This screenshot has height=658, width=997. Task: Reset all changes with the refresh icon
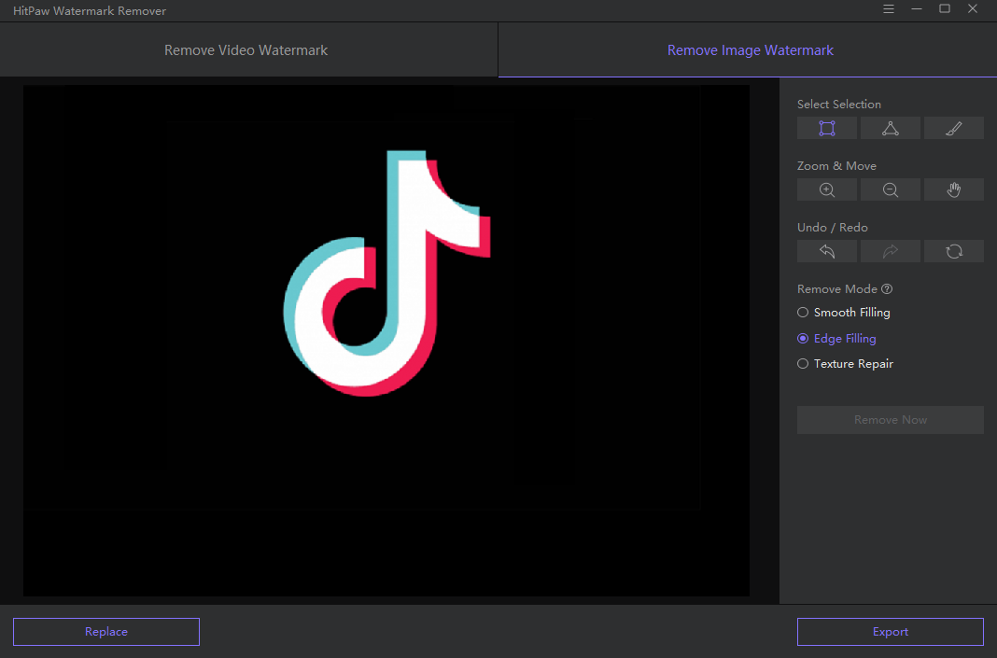click(x=954, y=252)
